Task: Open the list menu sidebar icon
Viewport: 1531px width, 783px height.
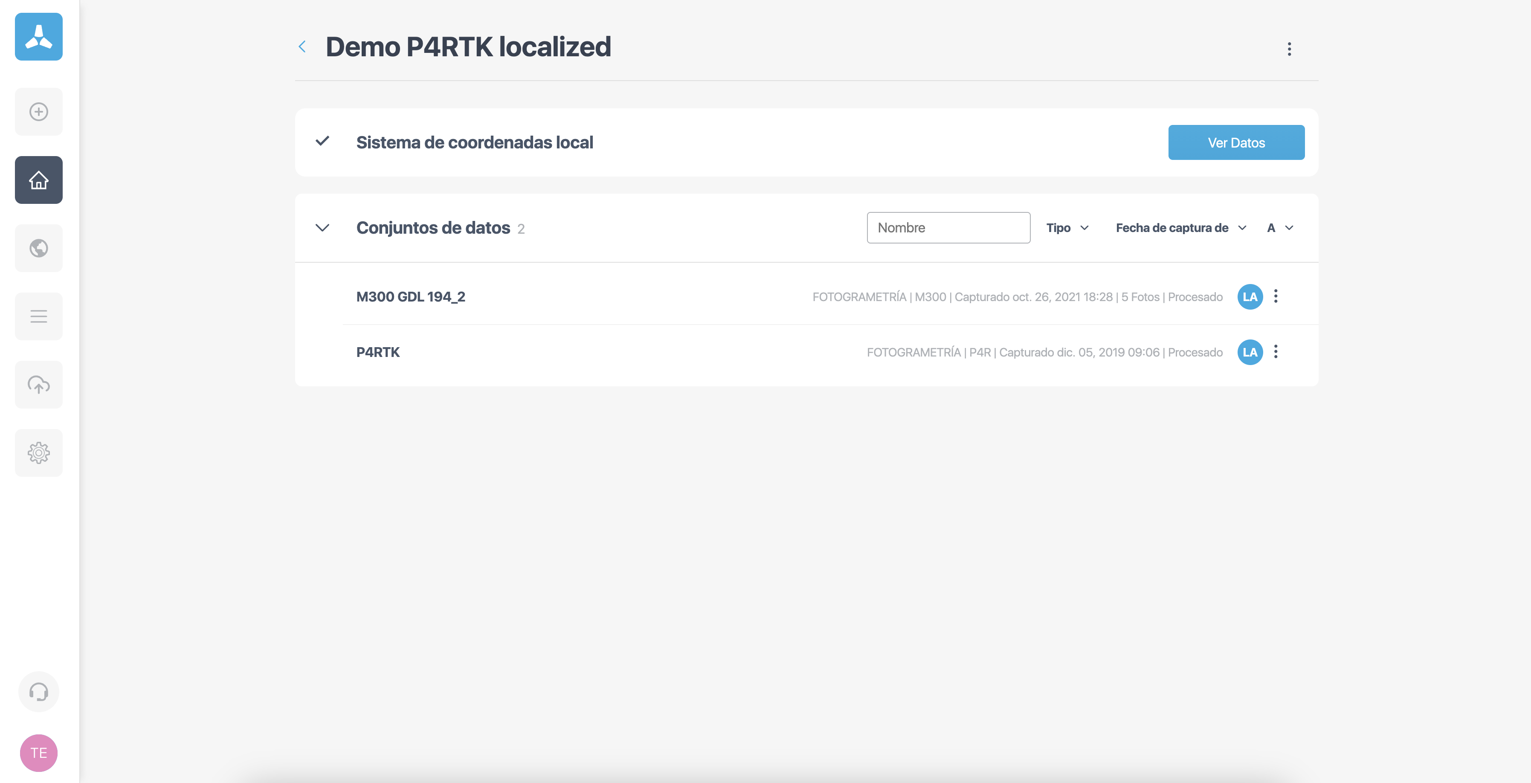Action: click(x=39, y=316)
